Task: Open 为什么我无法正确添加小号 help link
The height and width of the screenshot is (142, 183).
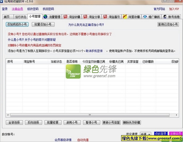Action: coord(86,25)
